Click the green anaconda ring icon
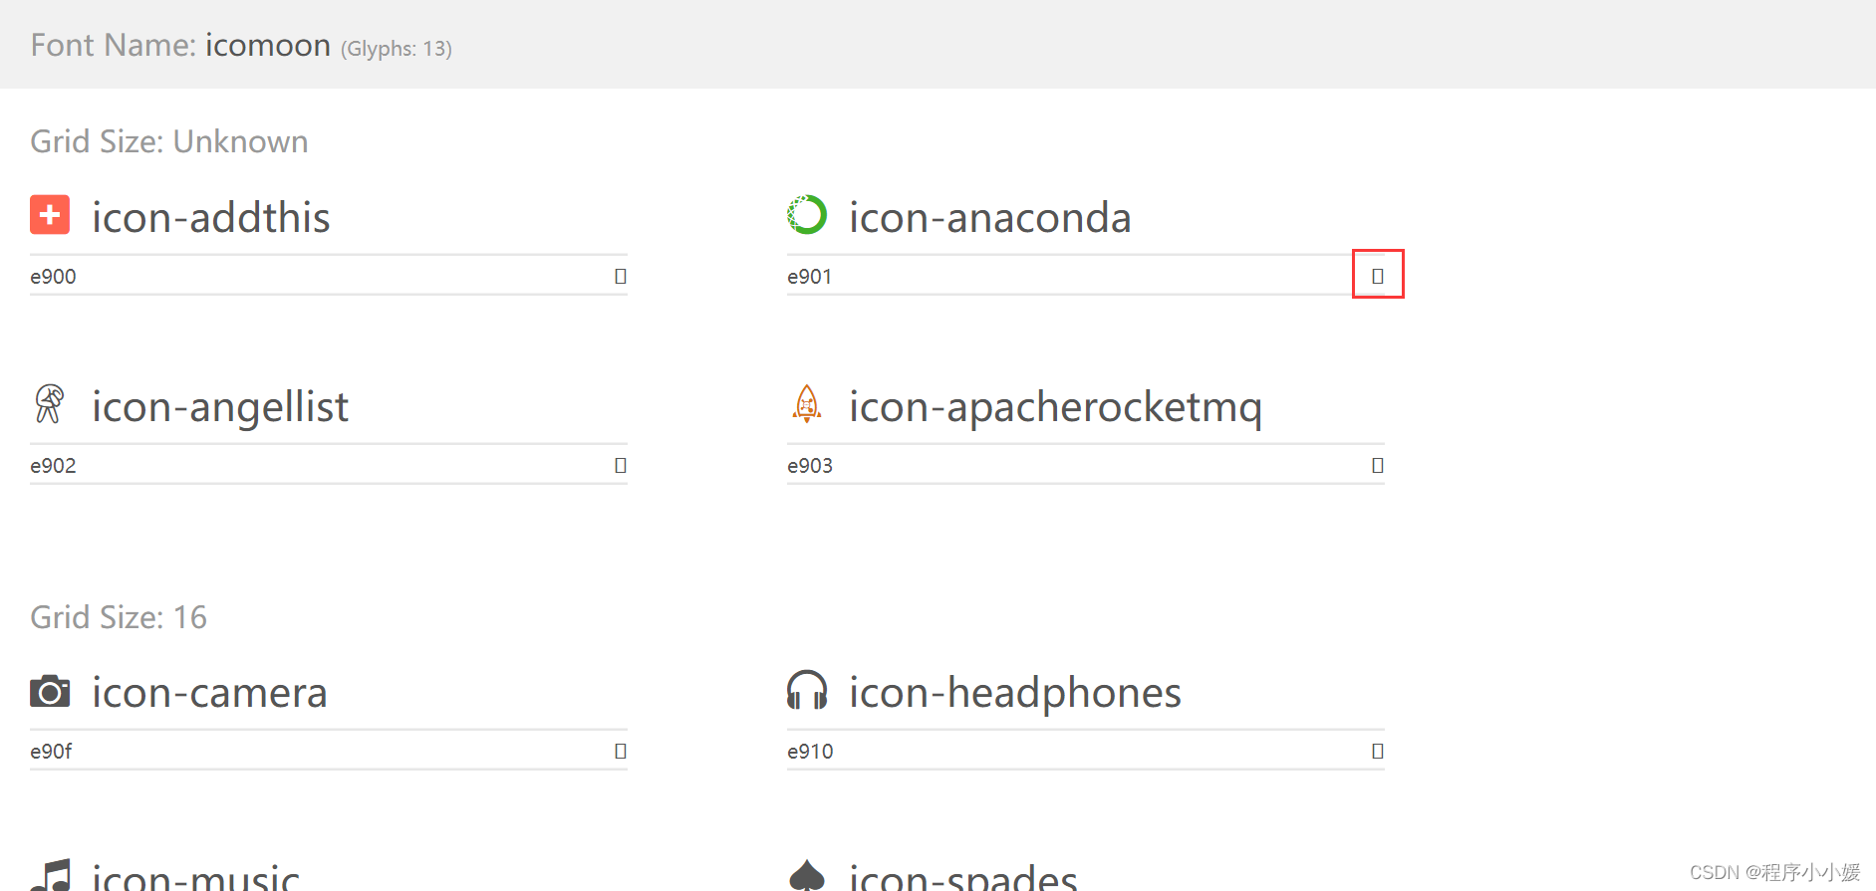The height and width of the screenshot is (891, 1876). point(807,214)
